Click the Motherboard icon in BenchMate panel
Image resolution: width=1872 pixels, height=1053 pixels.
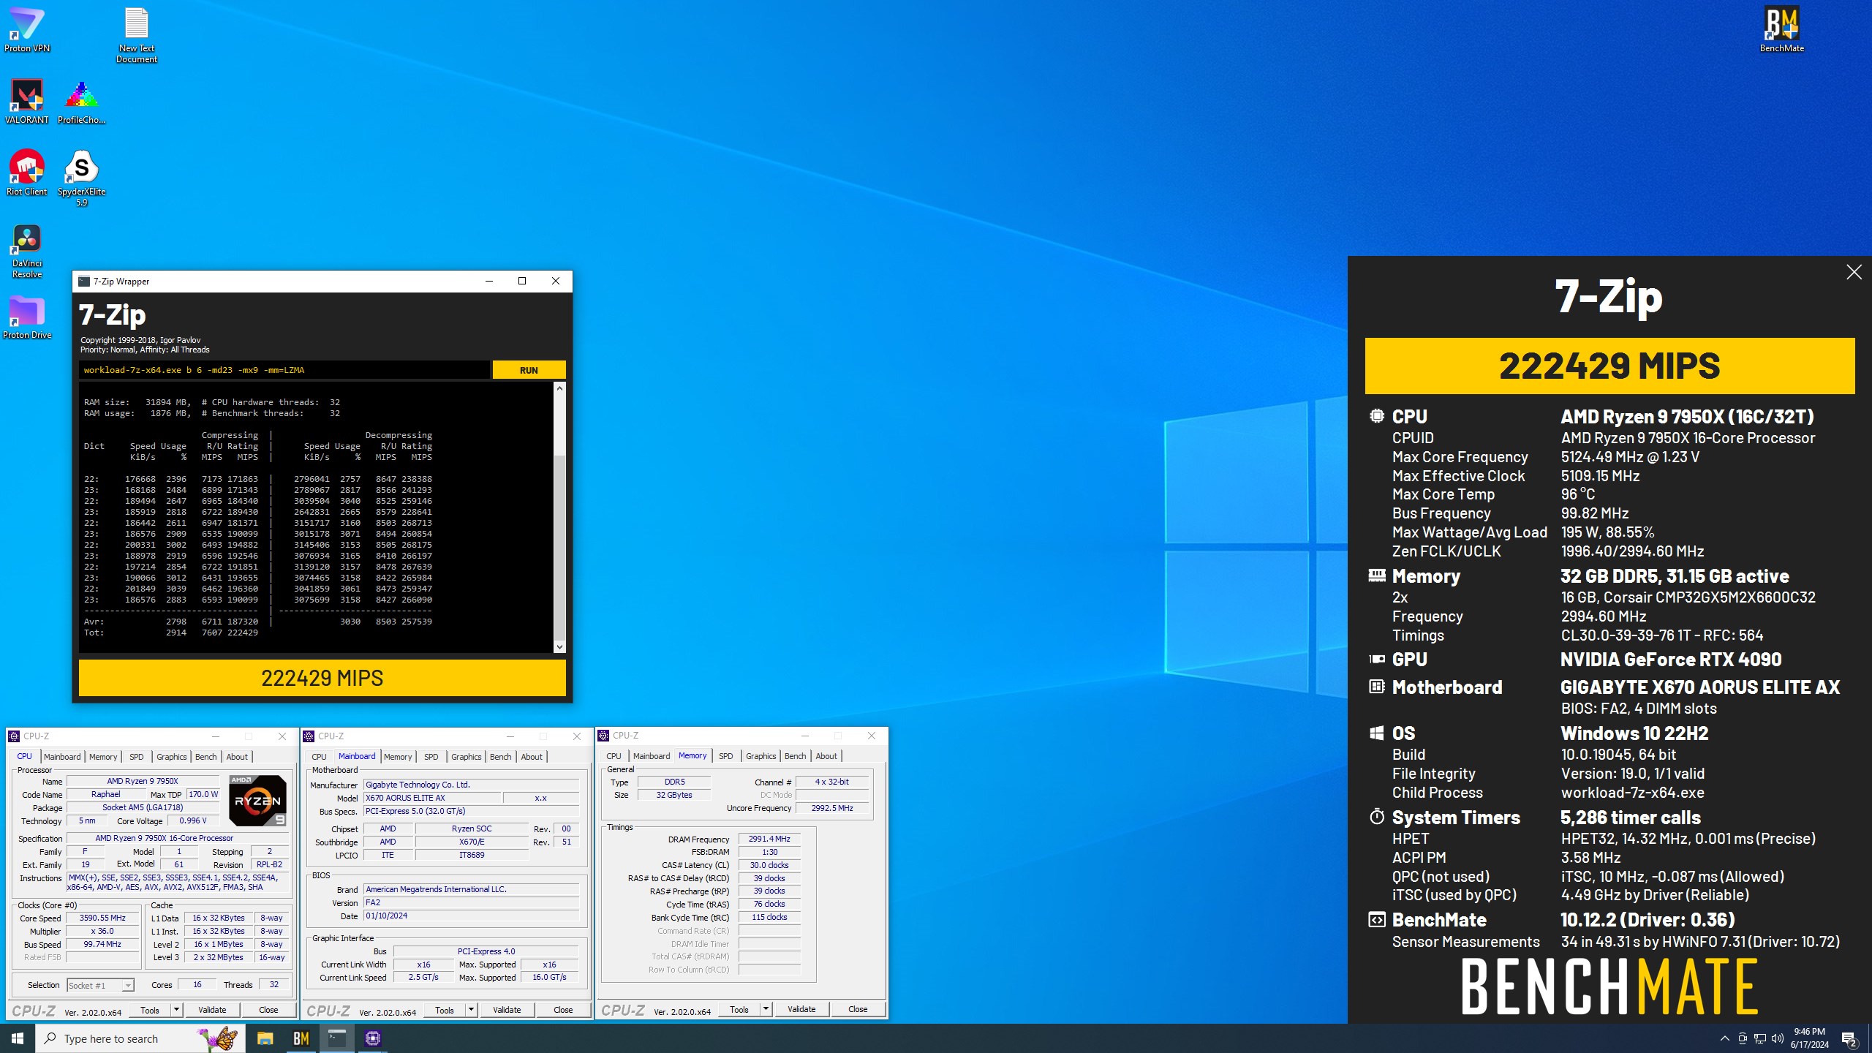[1376, 687]
